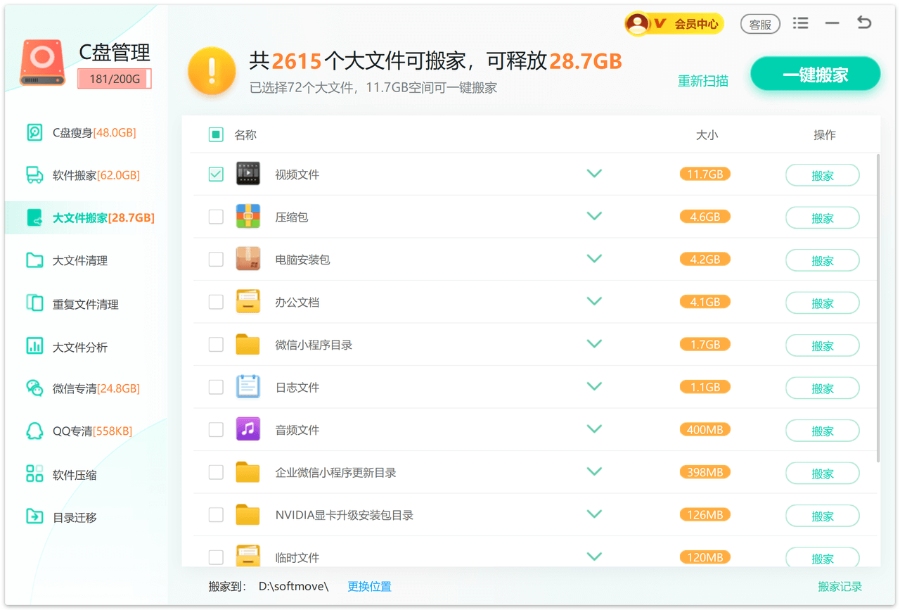Viewport: 900px width, 610px height.
Task: Click the 软件压缩 grid icon
Action: point(34,474)
